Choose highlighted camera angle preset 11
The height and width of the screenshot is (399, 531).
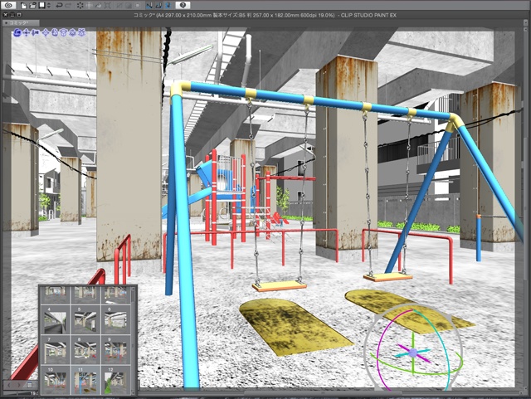pos(85,381)
